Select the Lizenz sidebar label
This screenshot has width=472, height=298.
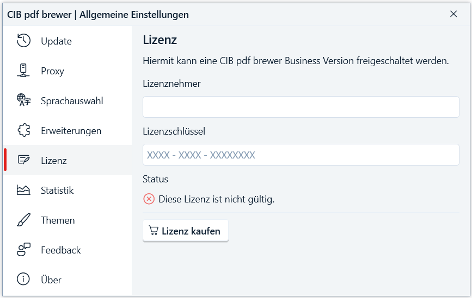(53, 161)
